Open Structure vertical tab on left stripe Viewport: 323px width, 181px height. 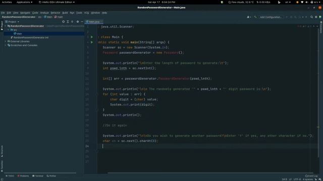(x=2, y=151)
